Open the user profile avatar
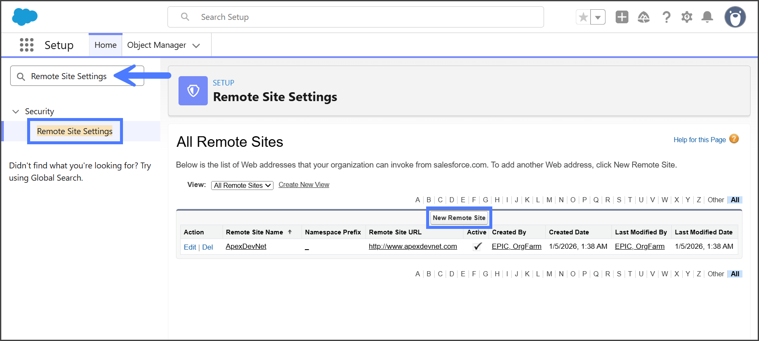Screen dimensions: 759x341 (x=735, y=17)
